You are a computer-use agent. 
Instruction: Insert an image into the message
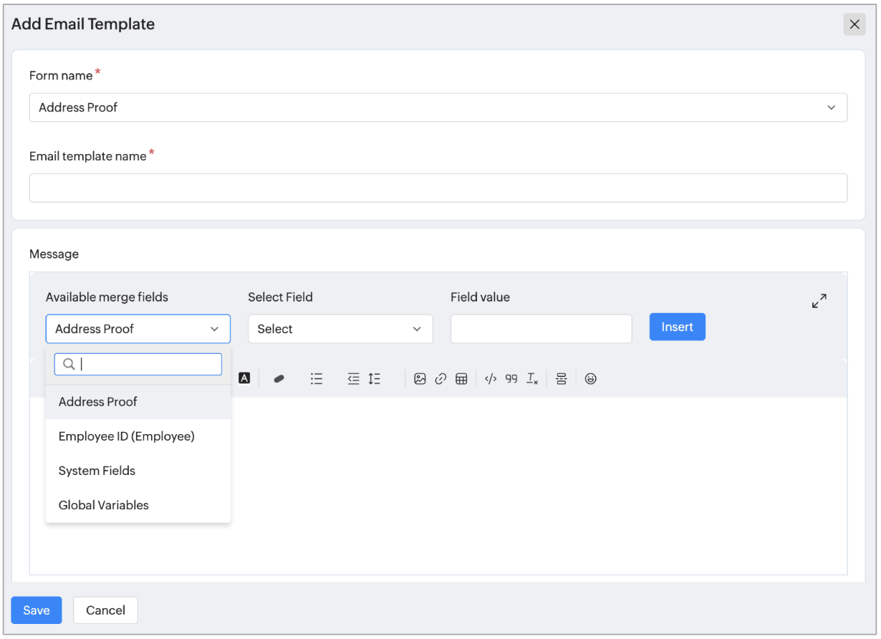point(420,379)
